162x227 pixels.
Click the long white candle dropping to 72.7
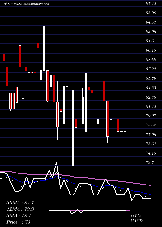pyautogui.click(x=73, y=128)
